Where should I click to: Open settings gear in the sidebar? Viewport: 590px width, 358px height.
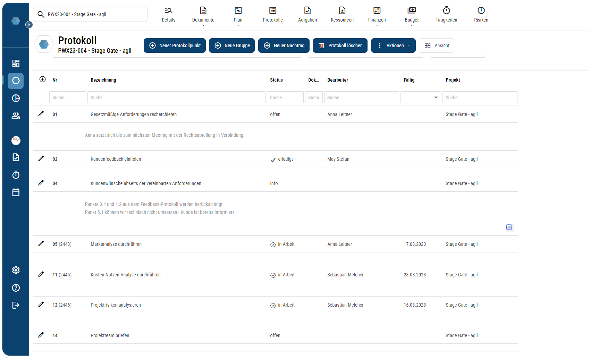[16, 270]
